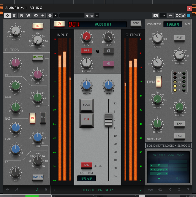Click the camera snapshot icon
Viewport: 196px width, 197px height.
click(156, 15)
